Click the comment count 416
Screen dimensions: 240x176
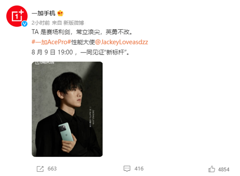click(139, 168)
